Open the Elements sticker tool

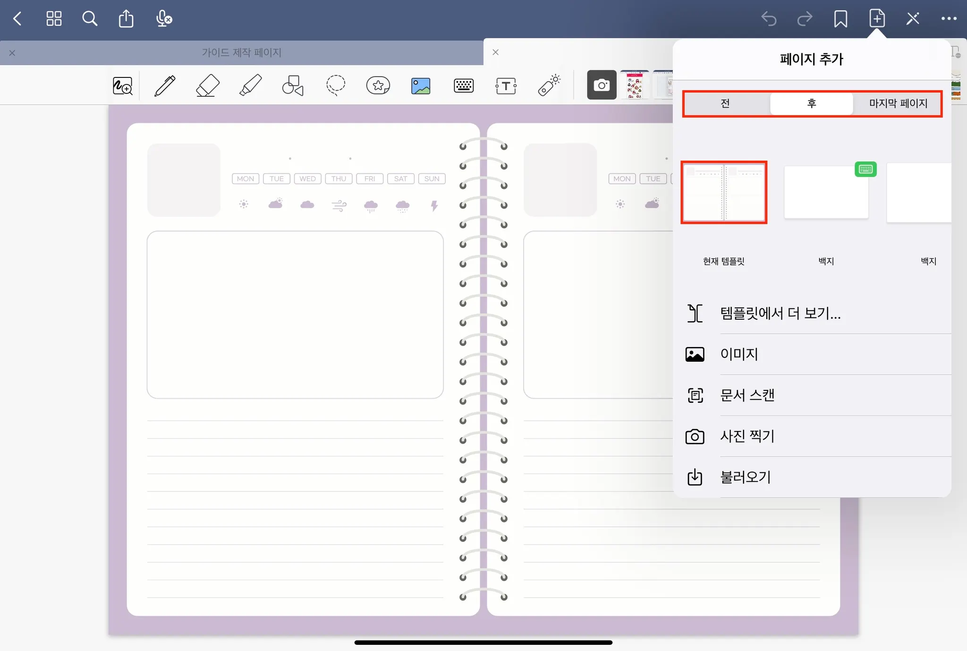[378, 86]
